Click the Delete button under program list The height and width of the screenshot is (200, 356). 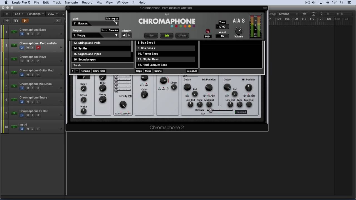[x=158, y=71]
